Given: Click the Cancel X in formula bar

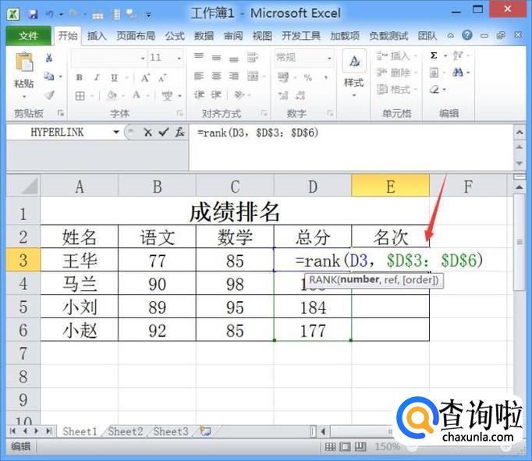Looking at the screenshot, I should [x=147, y=133].
